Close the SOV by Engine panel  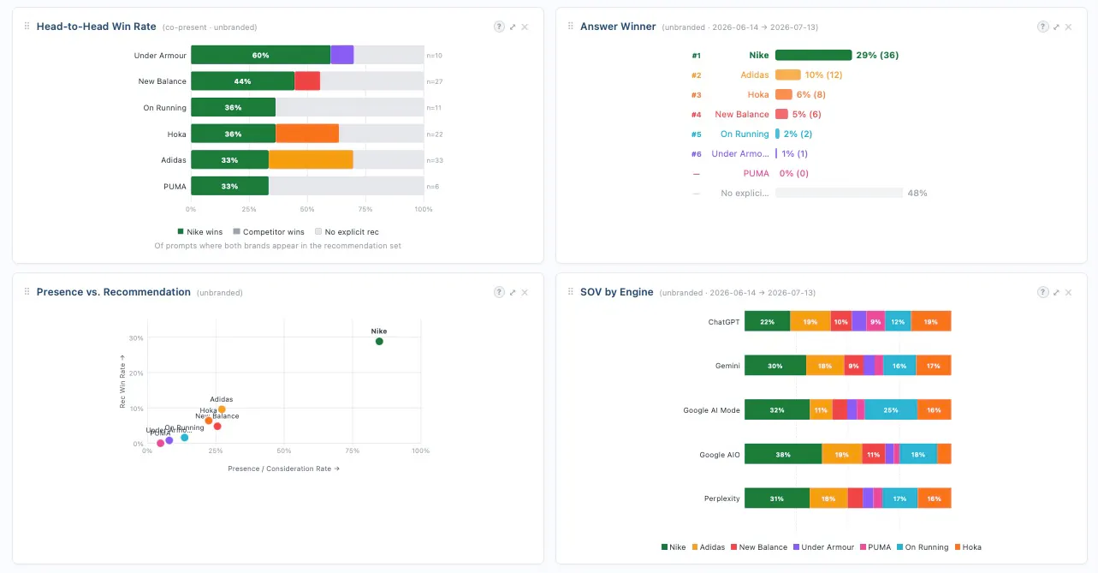coord(1068,292)
